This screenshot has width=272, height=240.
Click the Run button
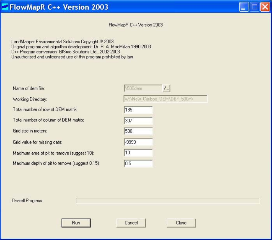76,223
